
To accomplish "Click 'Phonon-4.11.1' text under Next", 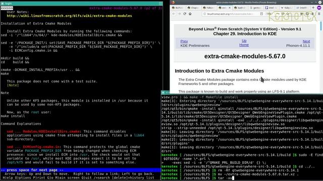I will point(298,46).
